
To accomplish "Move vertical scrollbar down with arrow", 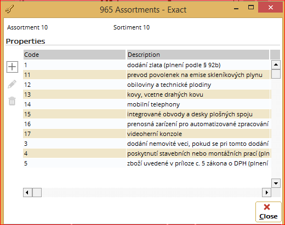I will point(276,183).
